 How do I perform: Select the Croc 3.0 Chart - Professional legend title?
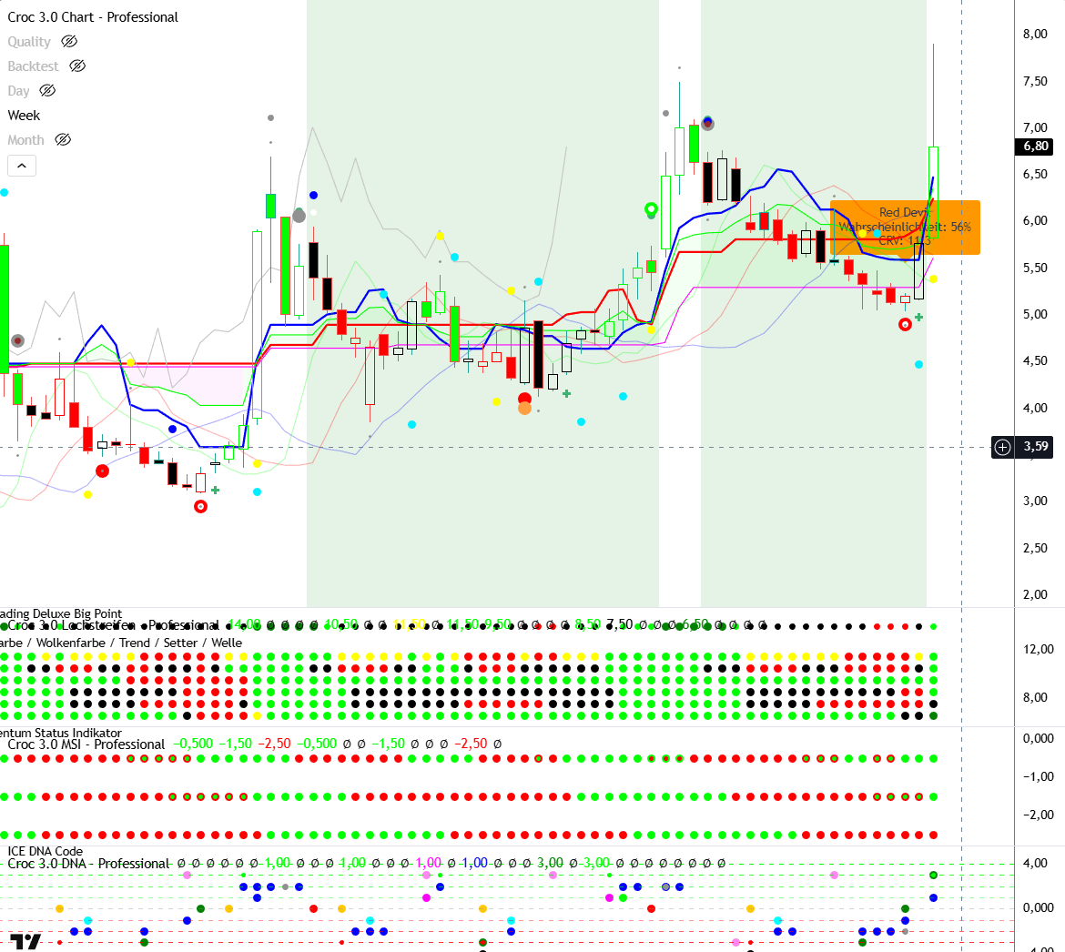click(x=93, y=17)
